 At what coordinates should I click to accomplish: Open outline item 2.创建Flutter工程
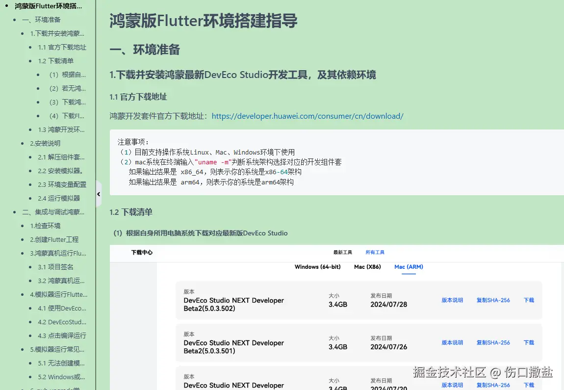point(54,239)
